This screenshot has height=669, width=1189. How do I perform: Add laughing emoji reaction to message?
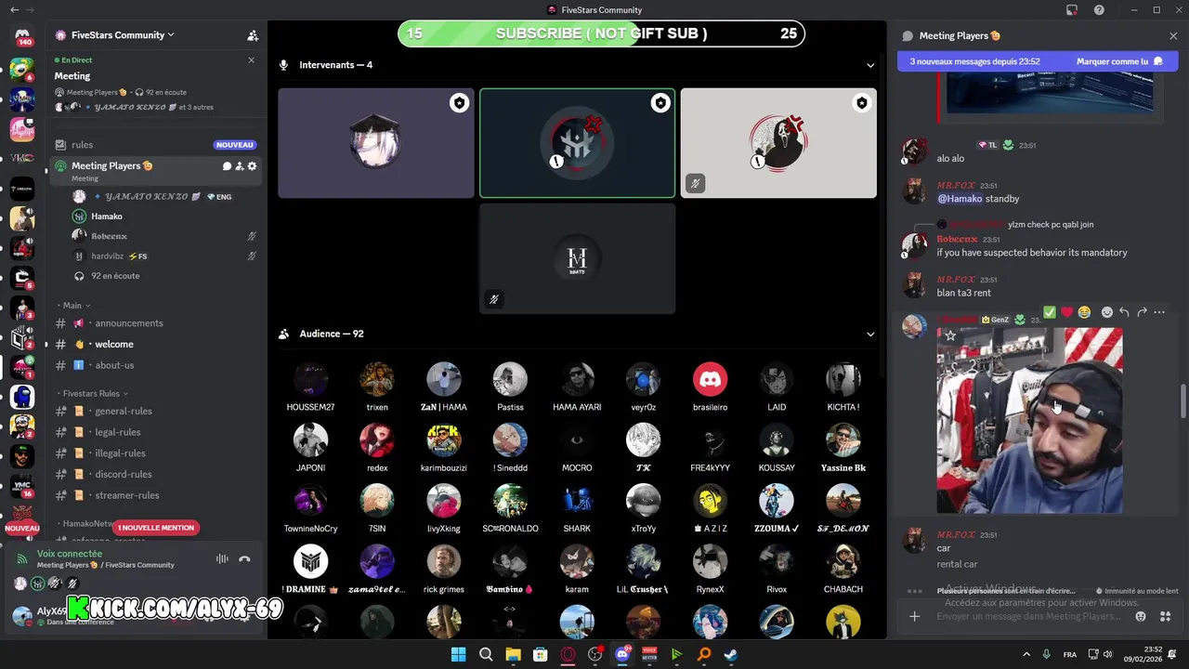pos(1084,312)
